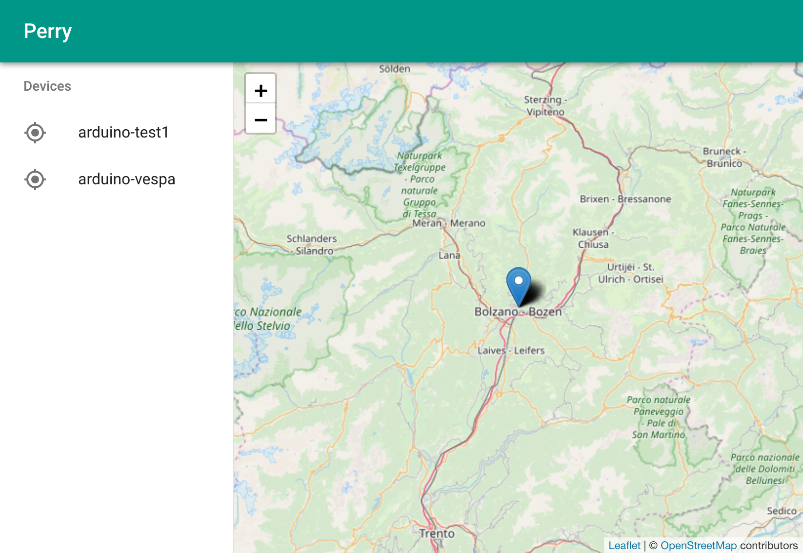Click the Sölden label on the map
This screenshot has height=553, width=803.
(x=395, y=69)
